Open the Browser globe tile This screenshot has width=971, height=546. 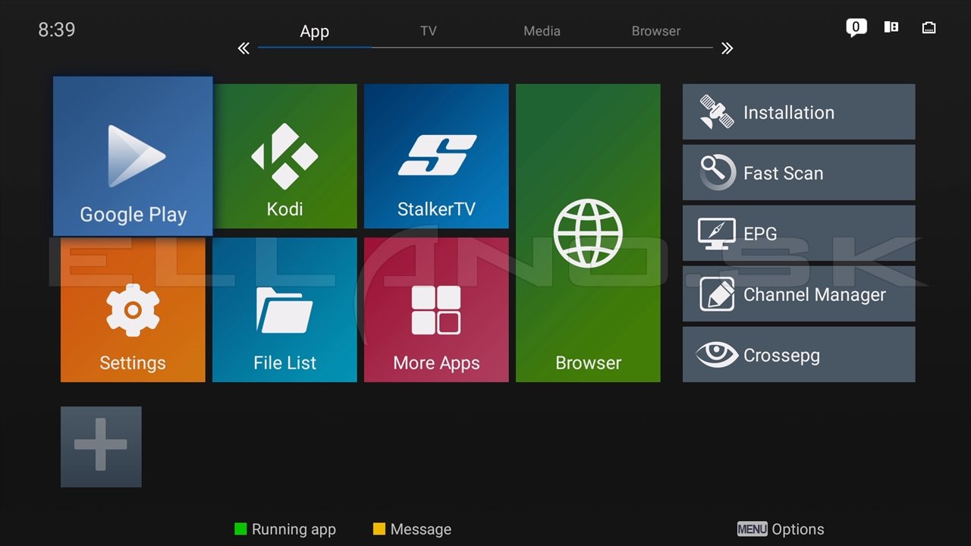[x=588, y=233]
